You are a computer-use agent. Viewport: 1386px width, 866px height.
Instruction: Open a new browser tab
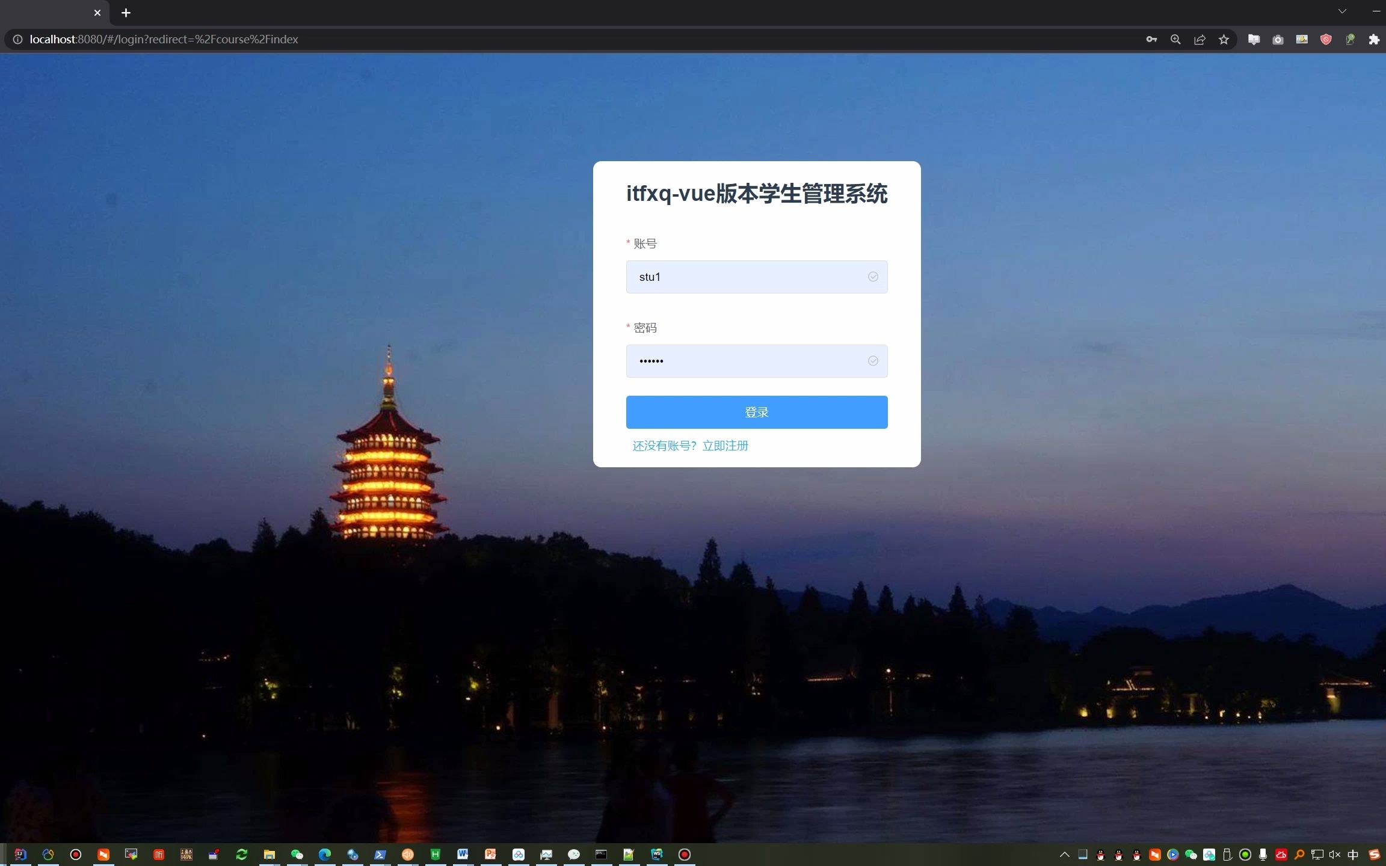click(125, 13)
